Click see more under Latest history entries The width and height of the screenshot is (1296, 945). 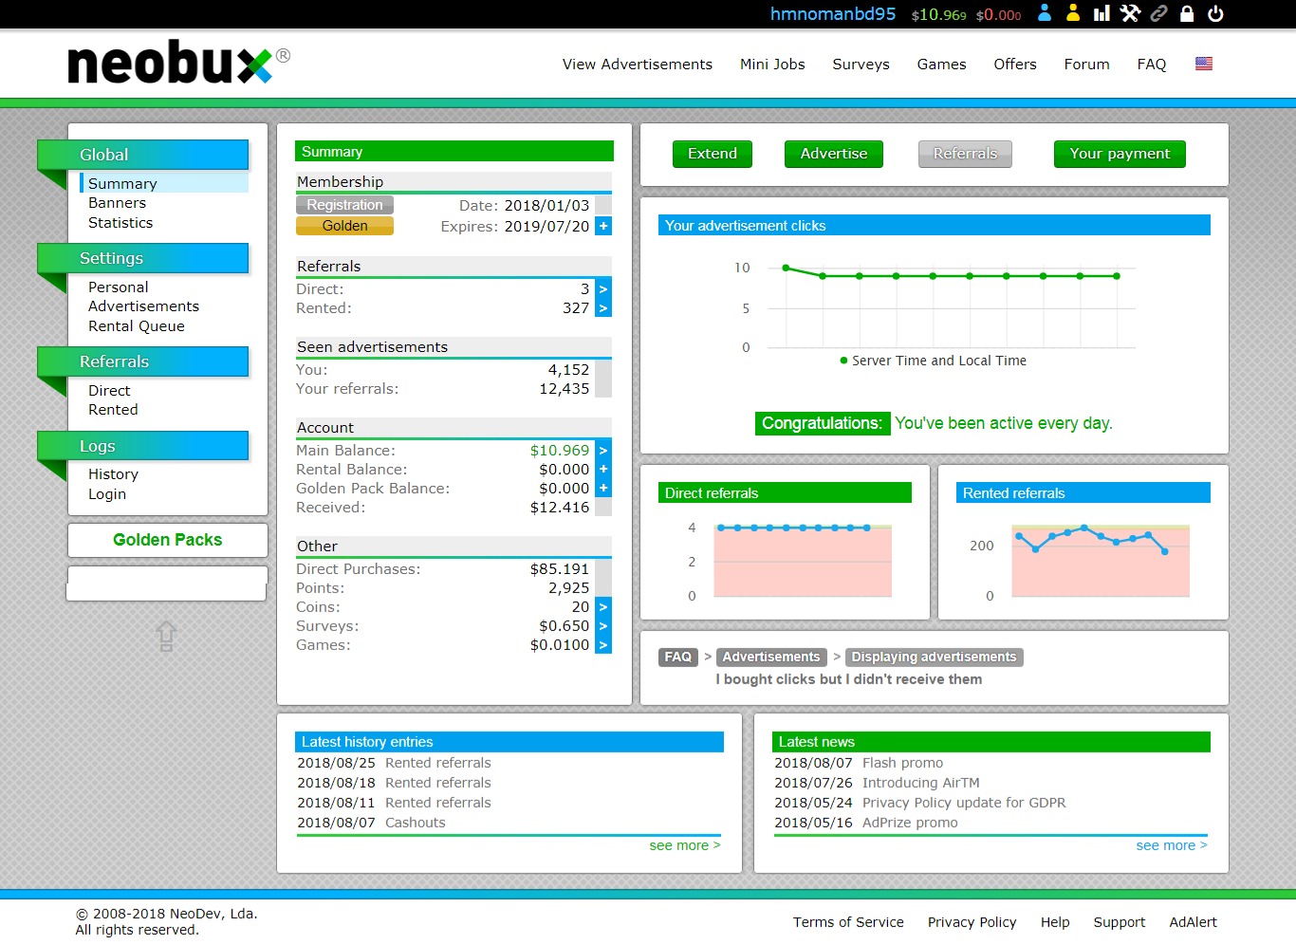click(685, 845)
